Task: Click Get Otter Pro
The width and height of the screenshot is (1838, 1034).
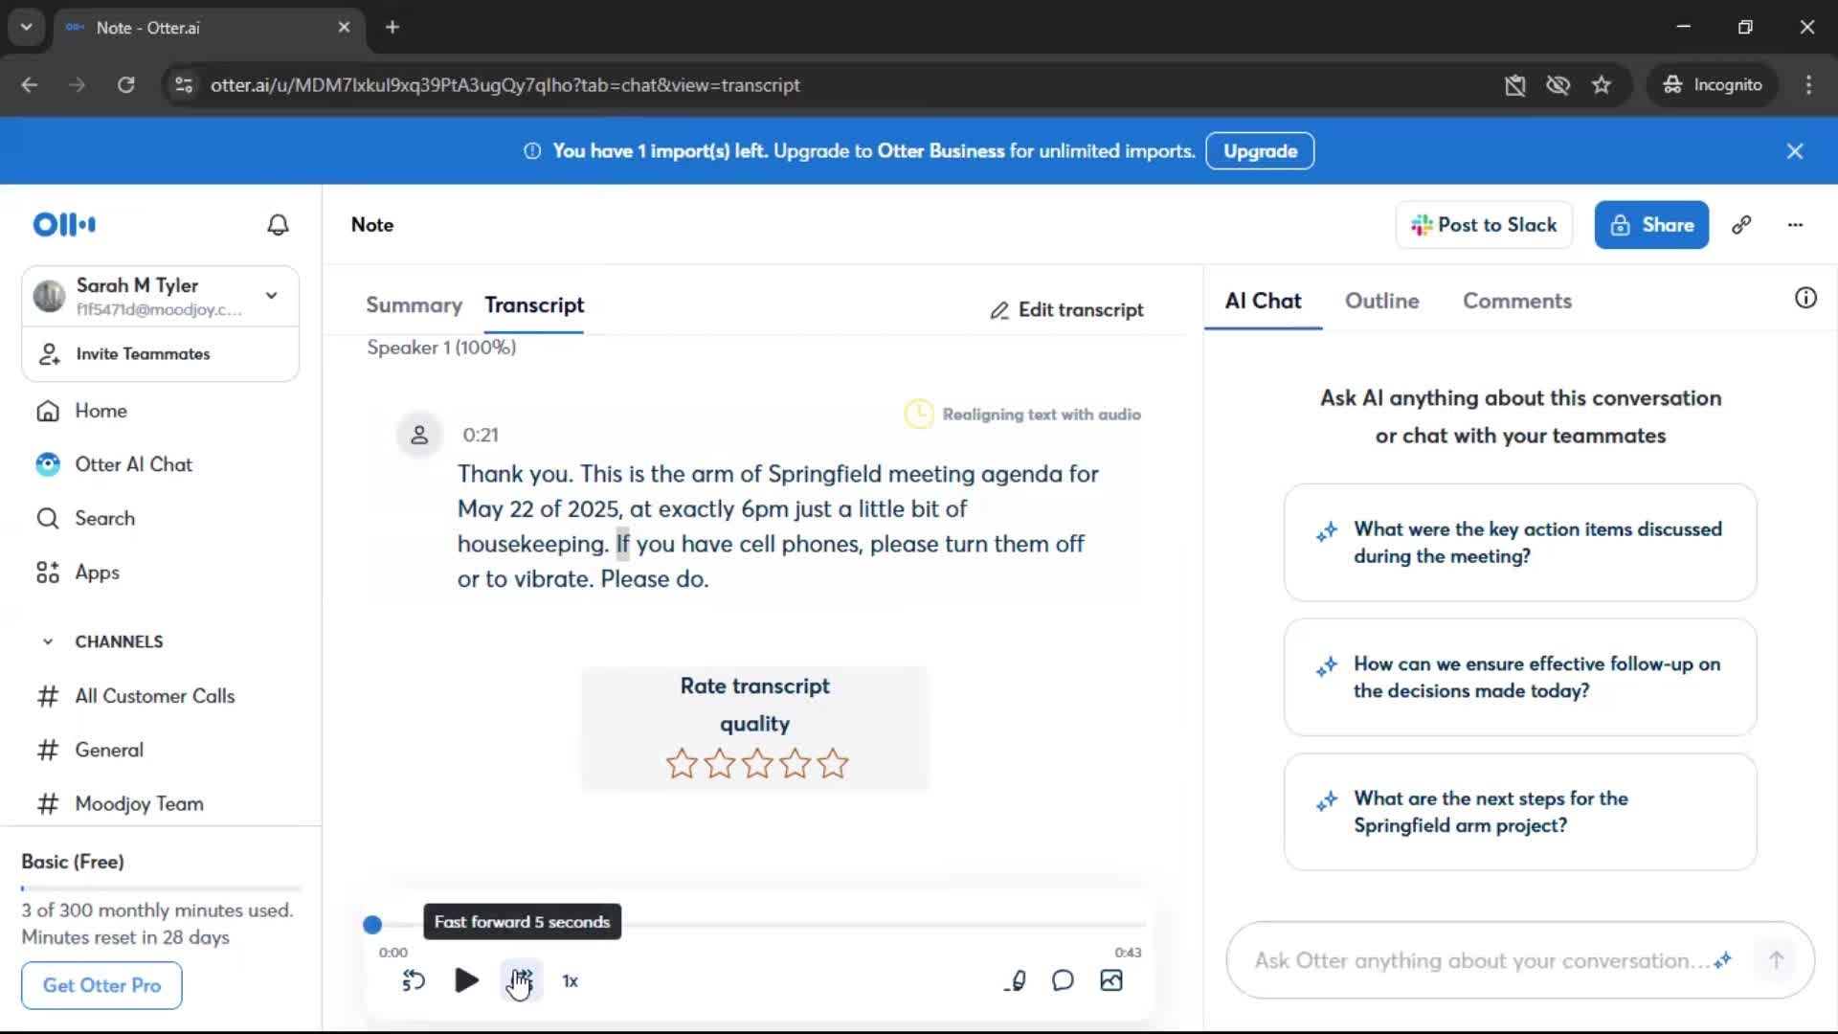Action: click(x=101, y=985)
